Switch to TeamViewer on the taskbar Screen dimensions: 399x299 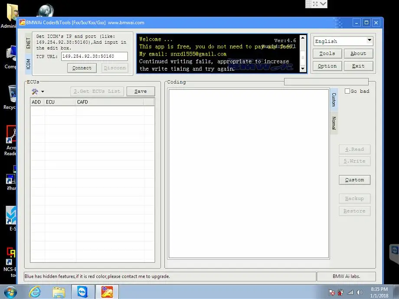pyautogui.click(x=83, y=292)
